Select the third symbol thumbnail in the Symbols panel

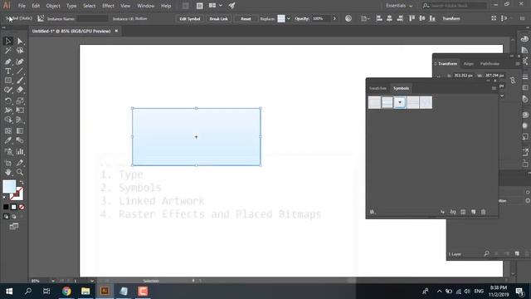400,102
